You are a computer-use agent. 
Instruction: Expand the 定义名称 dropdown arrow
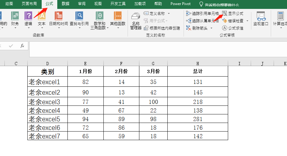(169, 13)
